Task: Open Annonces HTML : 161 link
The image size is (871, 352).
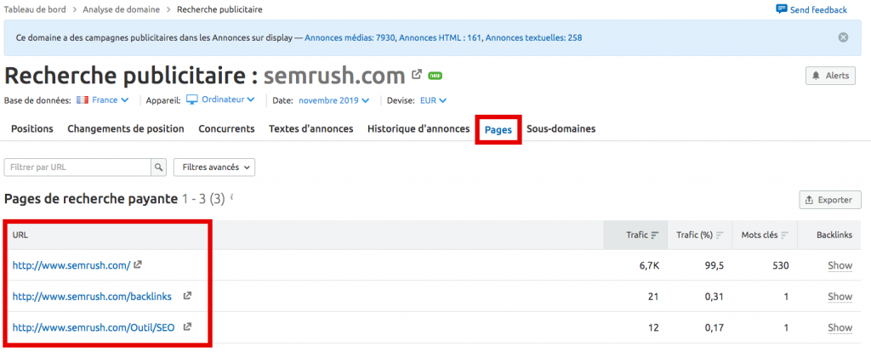Action: tap(441, 37)
